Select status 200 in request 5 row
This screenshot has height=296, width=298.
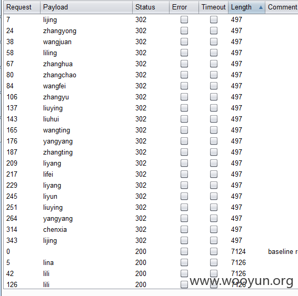[141, 262]
